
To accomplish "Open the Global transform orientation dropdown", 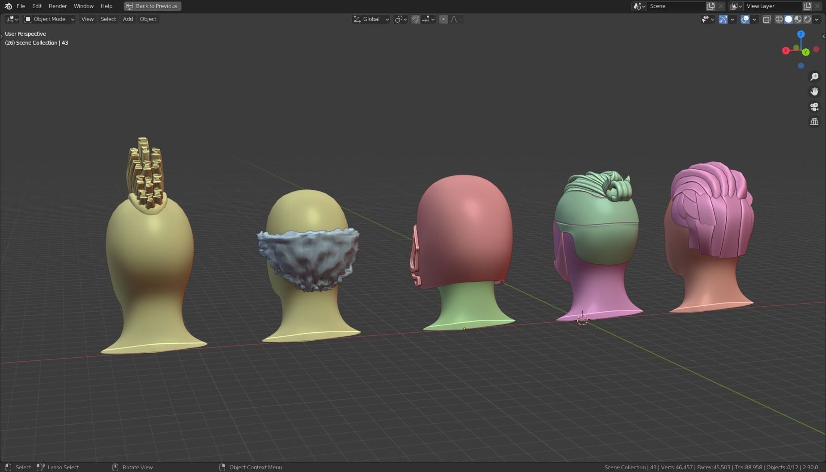I will (371, 19).
